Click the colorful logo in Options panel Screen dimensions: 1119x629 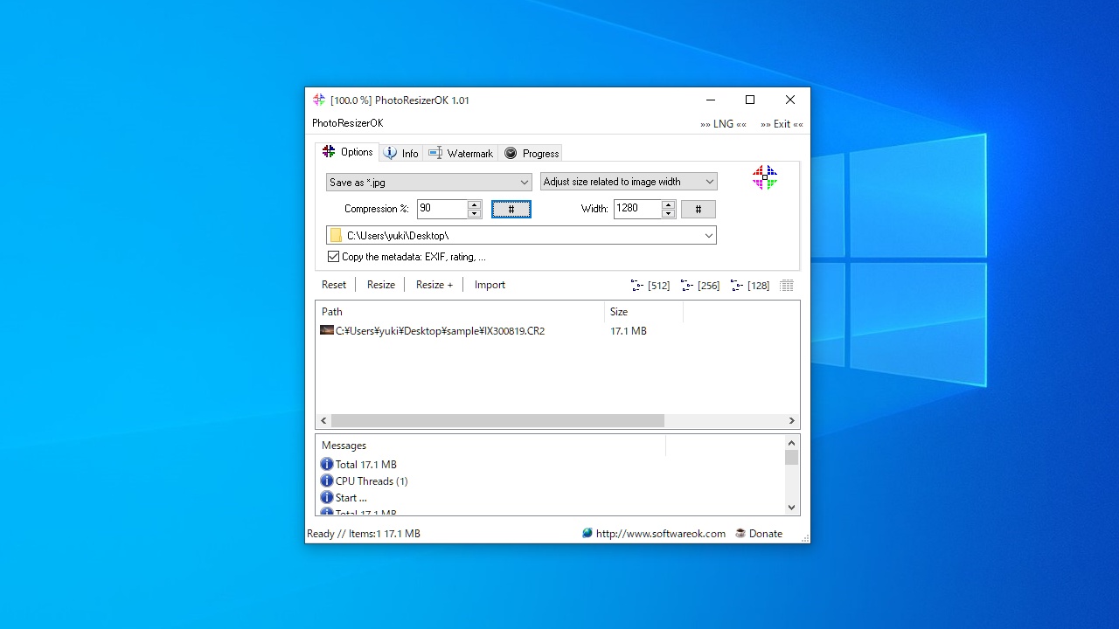pos(765,177)
